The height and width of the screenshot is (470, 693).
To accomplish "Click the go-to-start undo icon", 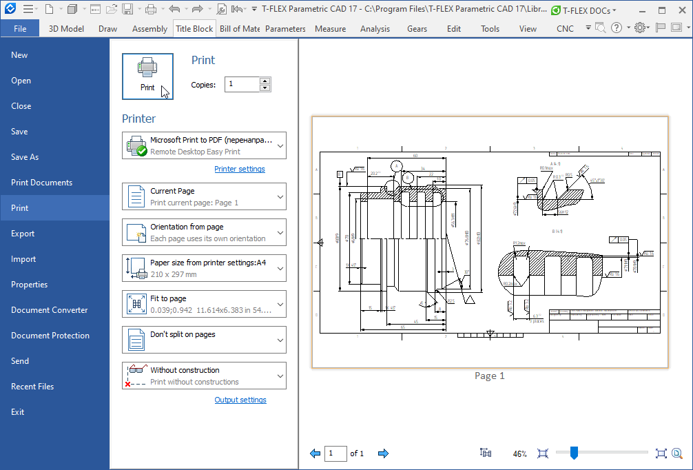I will [x=238, y=9].
